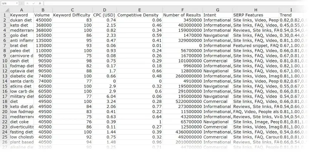Image resolution: width=310 pixels, height=152 pixels.
Task: Select CPC cell 6.04
Action: click(x=105, y=97)
